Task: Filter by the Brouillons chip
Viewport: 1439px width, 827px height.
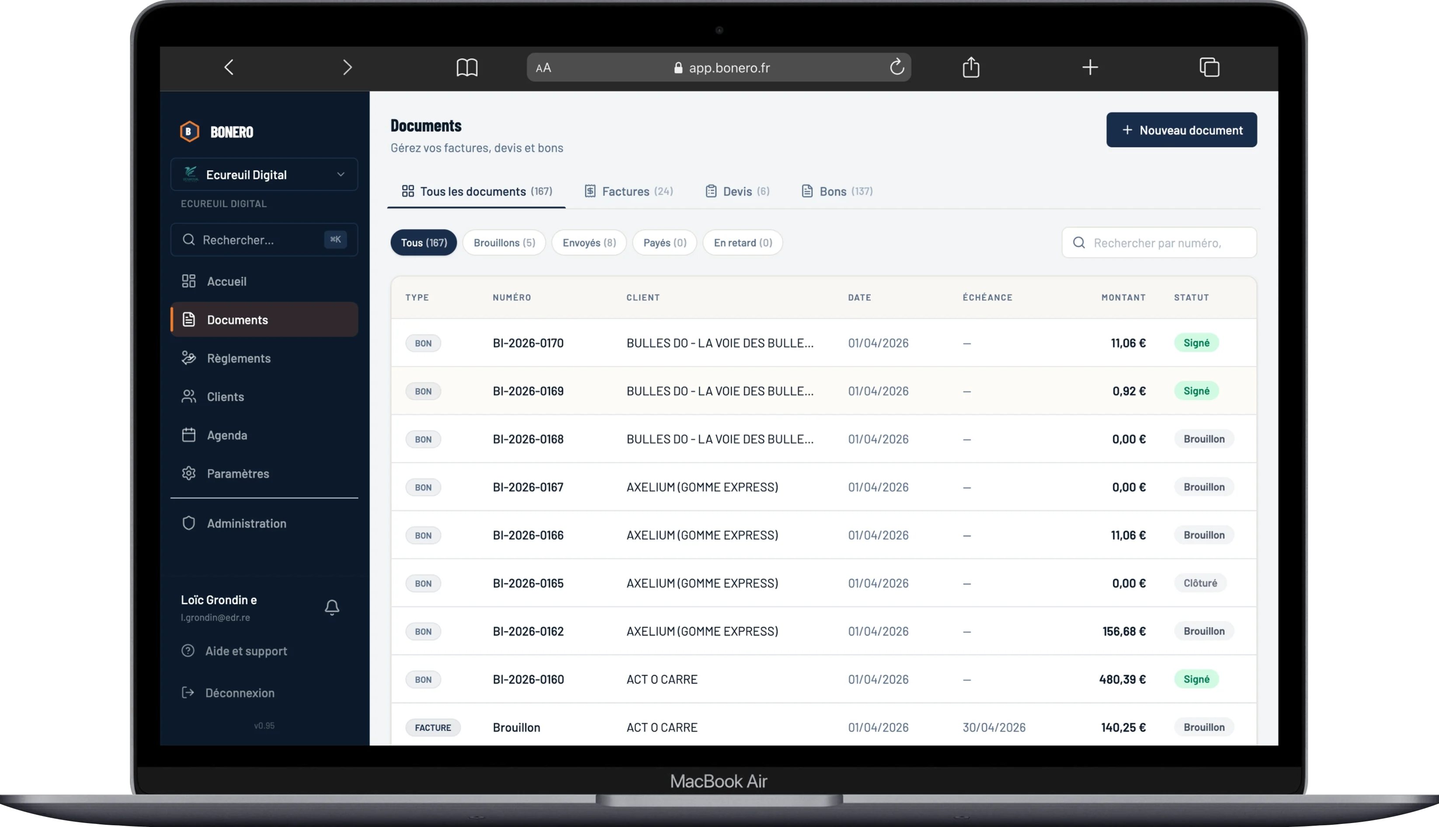Action: coord(504,243)
